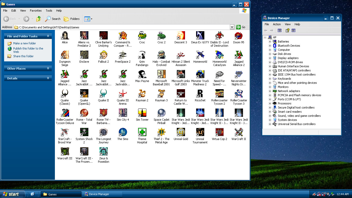Select Microsoft Links Golf 2003 icon
The width and height of the screenshot is (352, 198).
181,74
